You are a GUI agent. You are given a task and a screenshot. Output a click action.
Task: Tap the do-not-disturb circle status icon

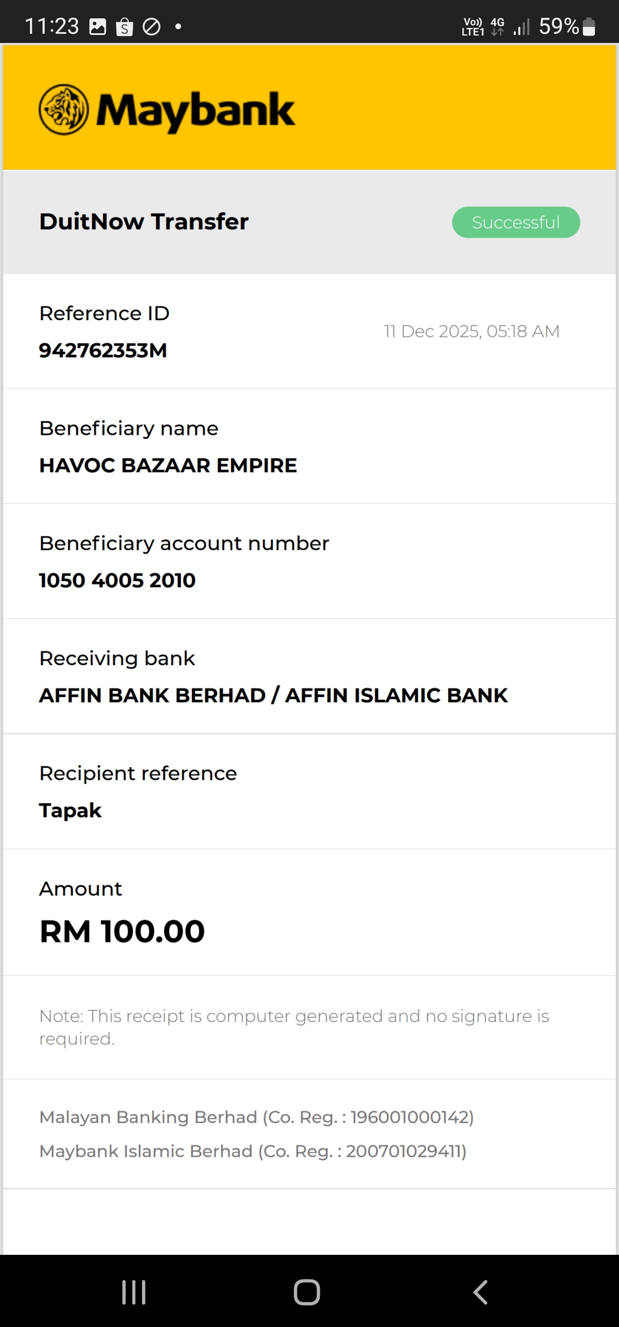coord(151,27)
